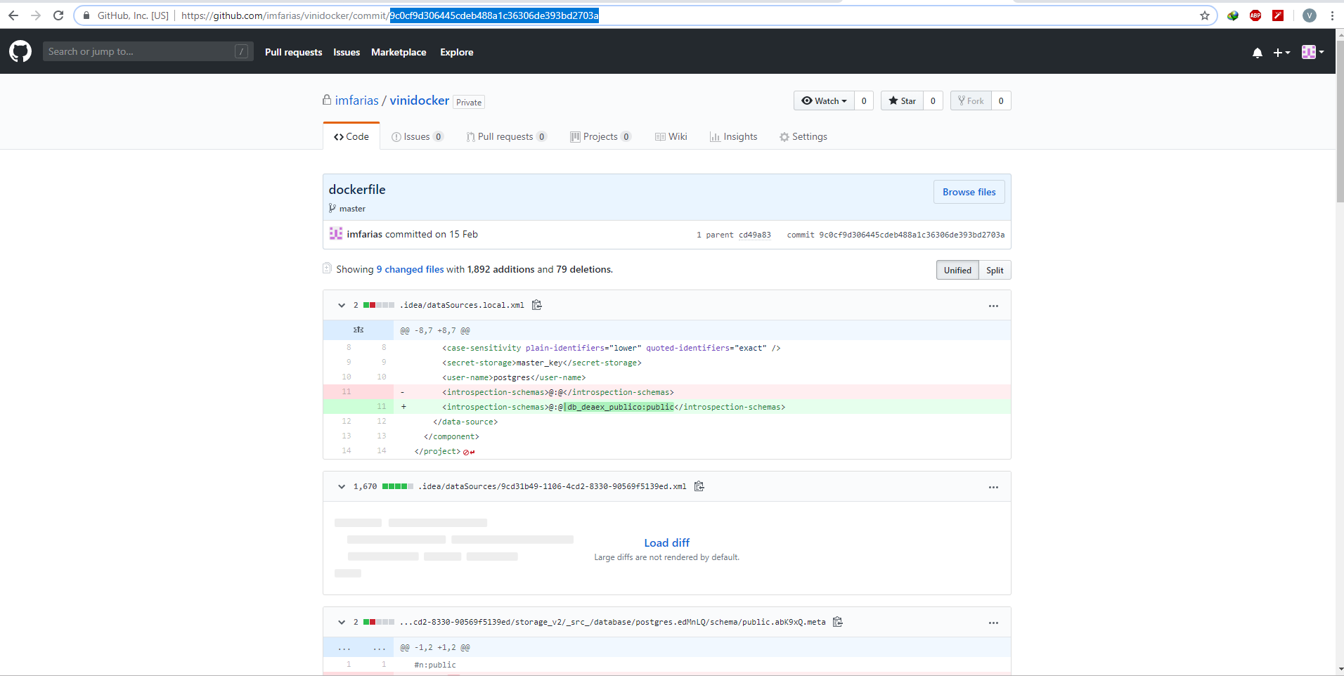Image resolution: width=1344 pixels, height=676 pixels.
Task: Copy path of 9cd31b49 dataSources xml file
Action: pyautogui.click(x=699, y=486)
